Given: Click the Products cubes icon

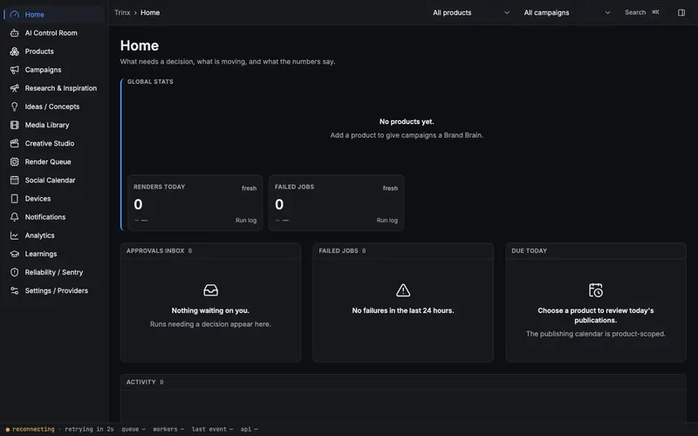Looking at the screenshot, I should [x=15, y=51].
